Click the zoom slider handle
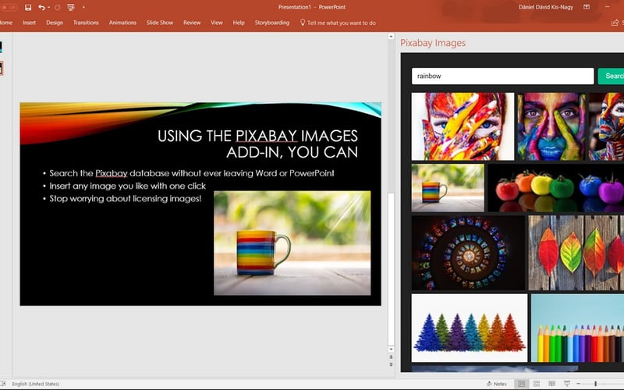This screenshot has height=390, width=624. (595, 384)
